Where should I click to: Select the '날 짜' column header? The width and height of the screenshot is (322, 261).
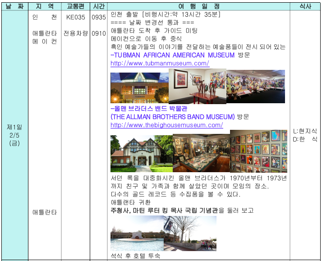[x=15, y=6]
